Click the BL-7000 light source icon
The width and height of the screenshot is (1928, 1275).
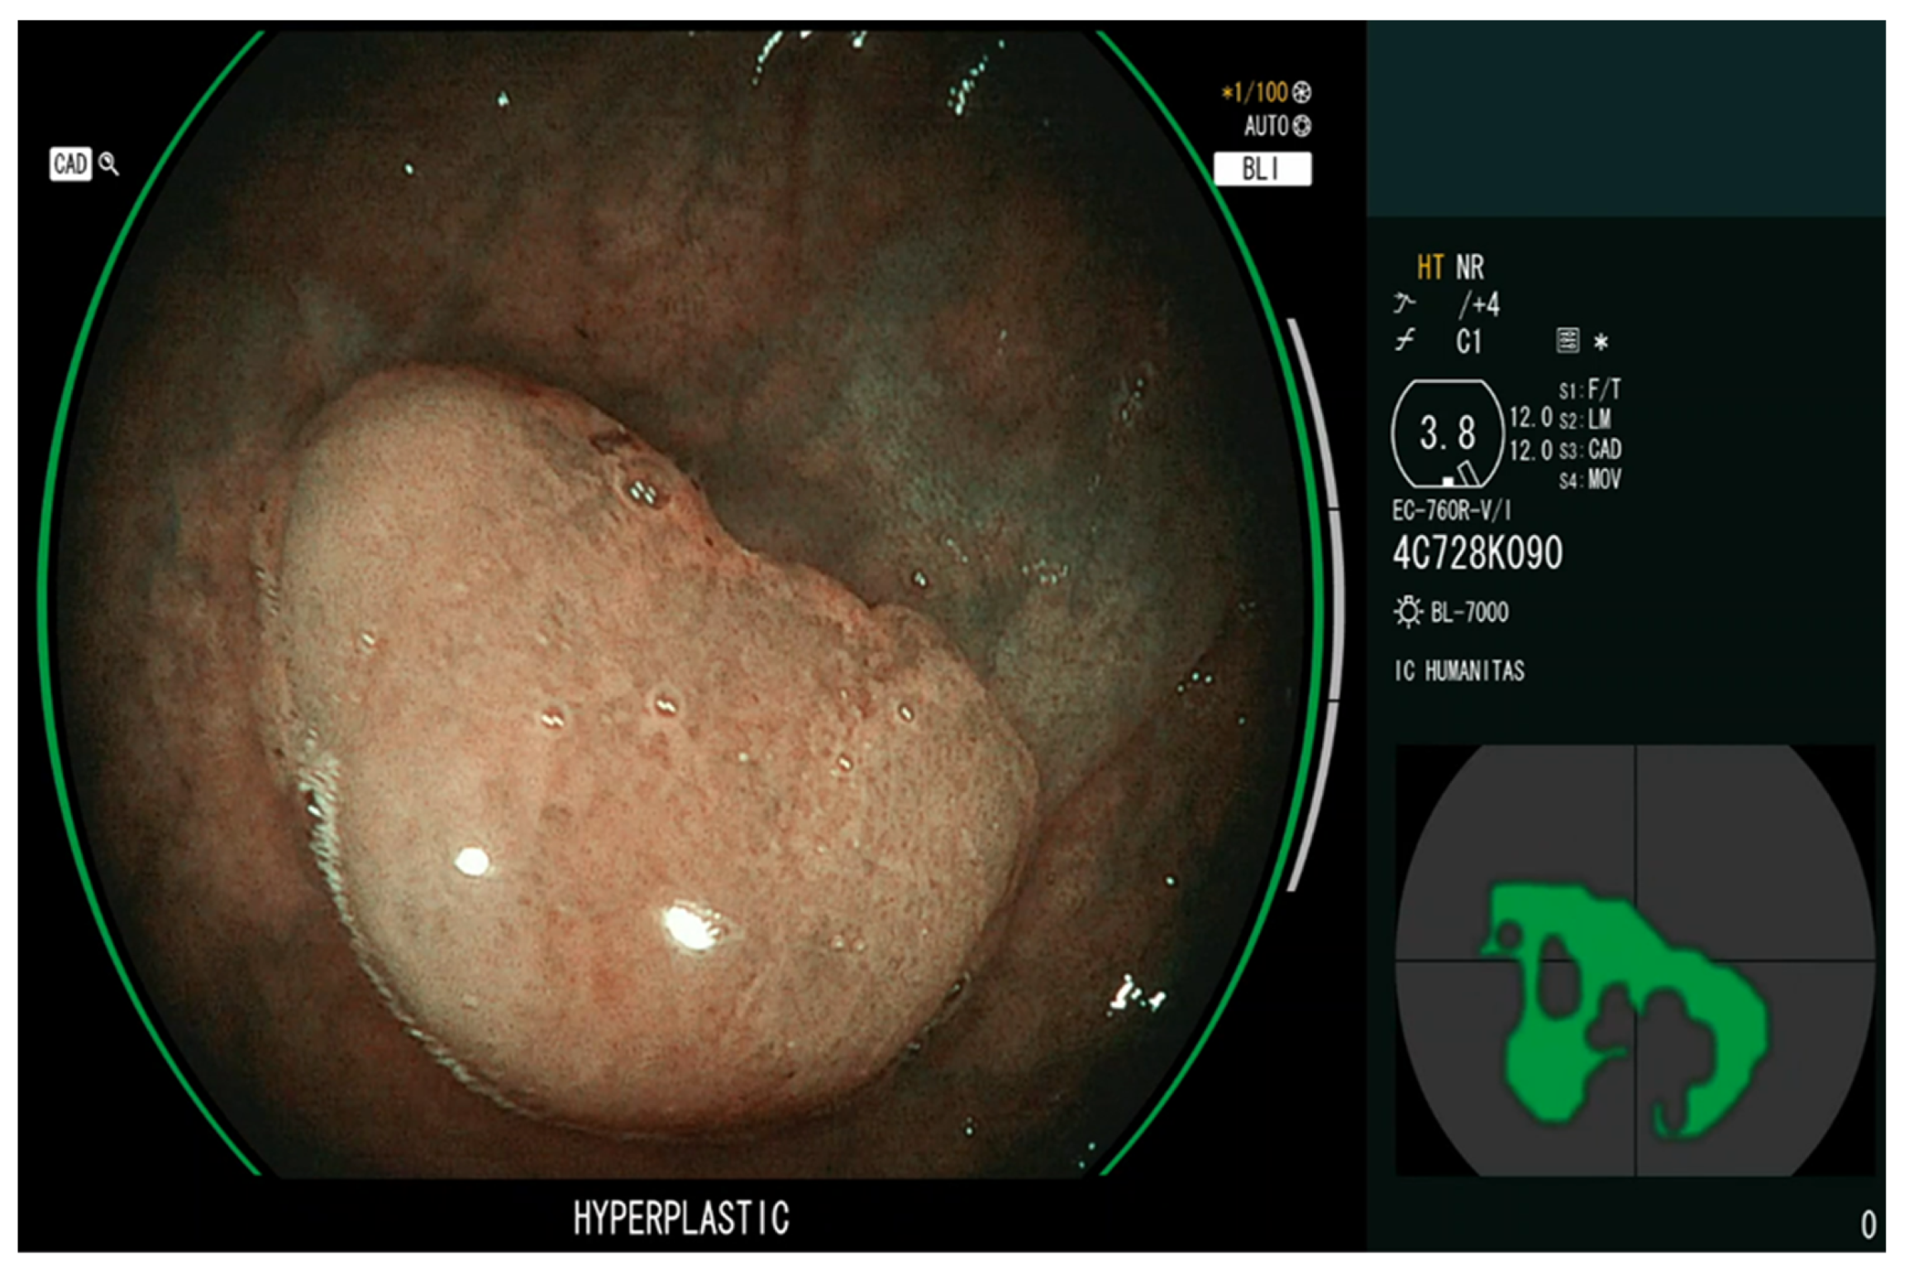1407,613
